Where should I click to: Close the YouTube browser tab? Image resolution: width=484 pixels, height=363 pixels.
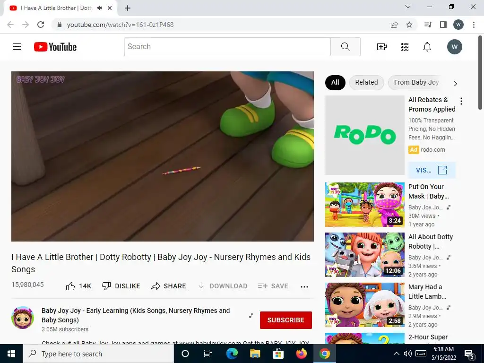[110, 8]
